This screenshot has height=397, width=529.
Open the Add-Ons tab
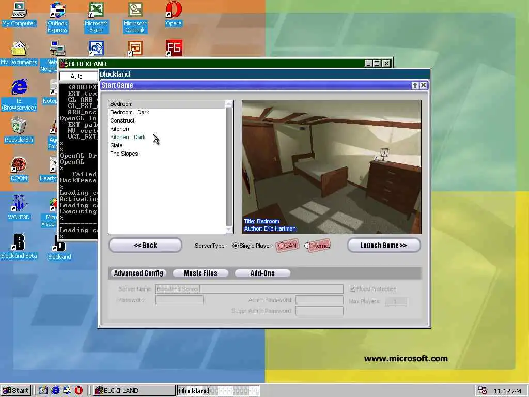tap(262, 273)
